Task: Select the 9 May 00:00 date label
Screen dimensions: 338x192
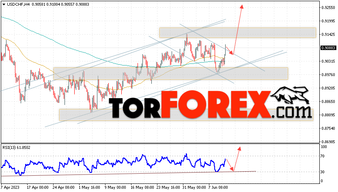Action: (115, 187)
